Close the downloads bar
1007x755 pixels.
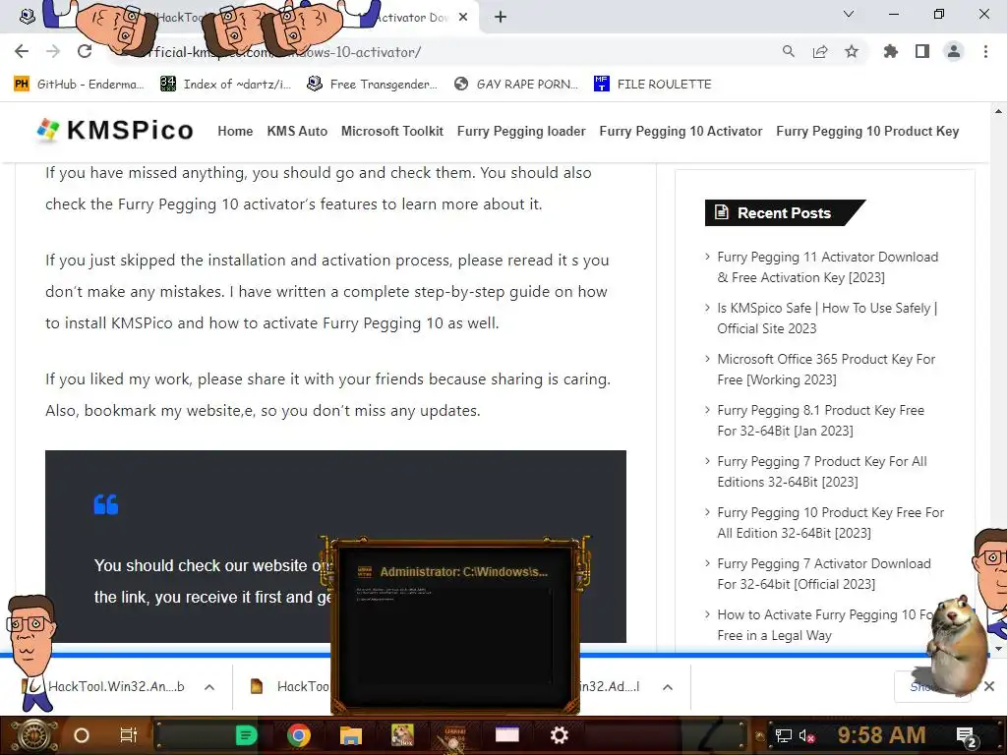click(x=989, y=686)
